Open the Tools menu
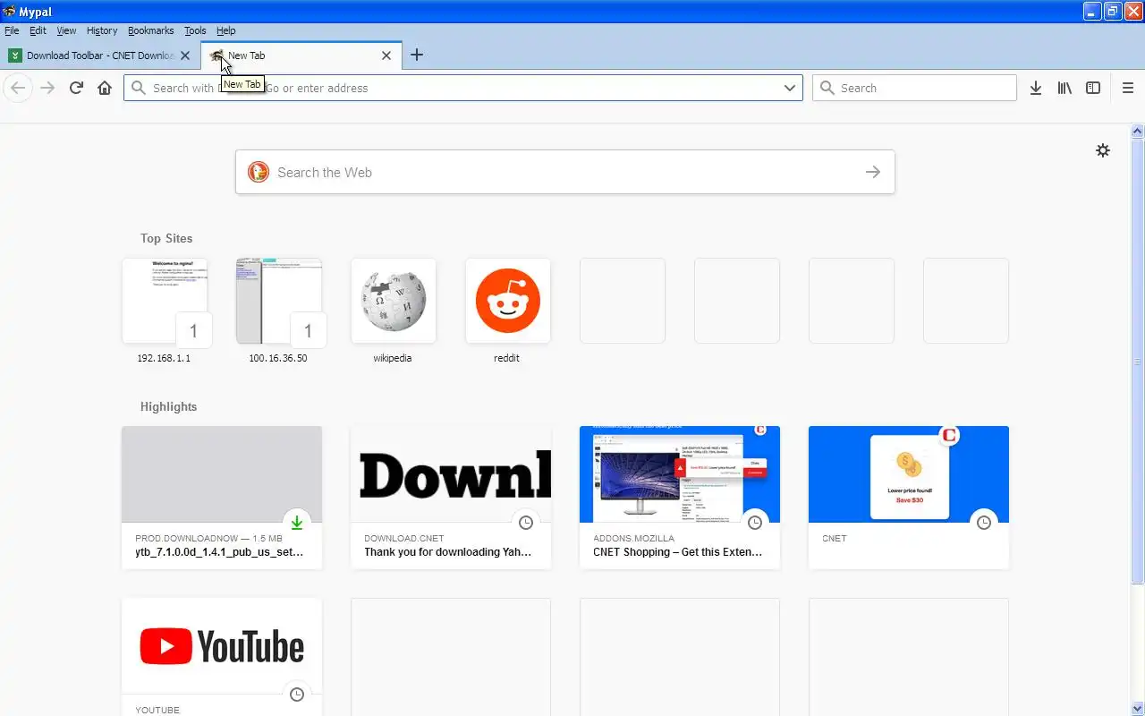The width and height of the screenshot is (1145, 716). point(195,30)
